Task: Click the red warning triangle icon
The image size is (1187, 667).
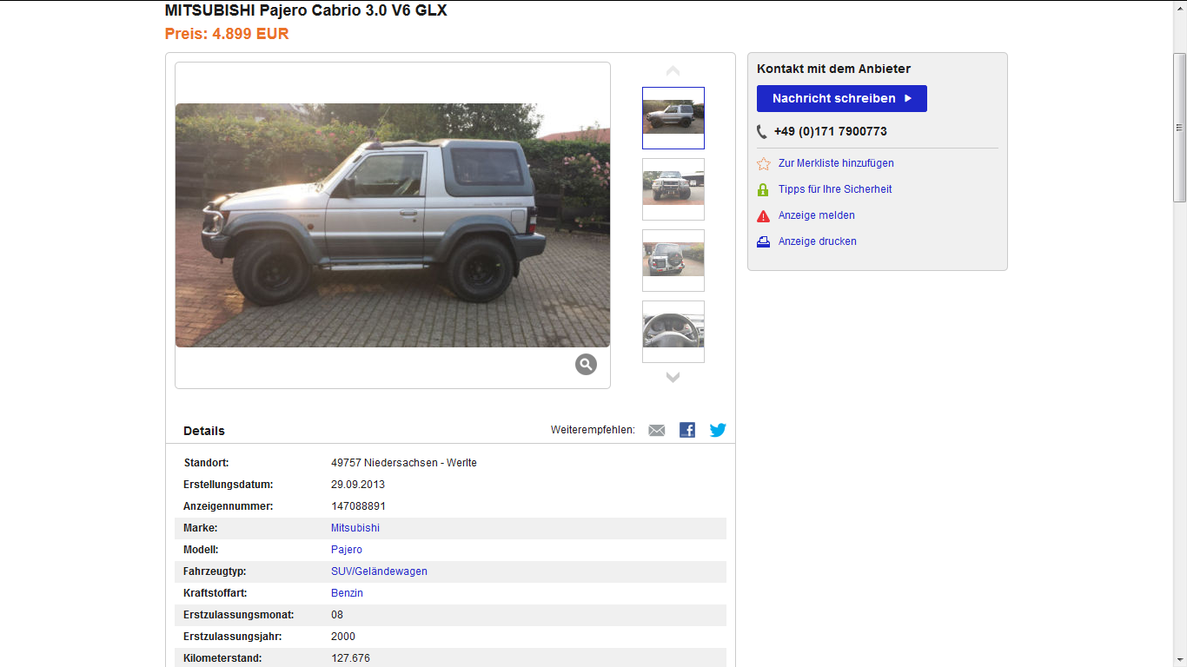Action: (x=763, y=215)
